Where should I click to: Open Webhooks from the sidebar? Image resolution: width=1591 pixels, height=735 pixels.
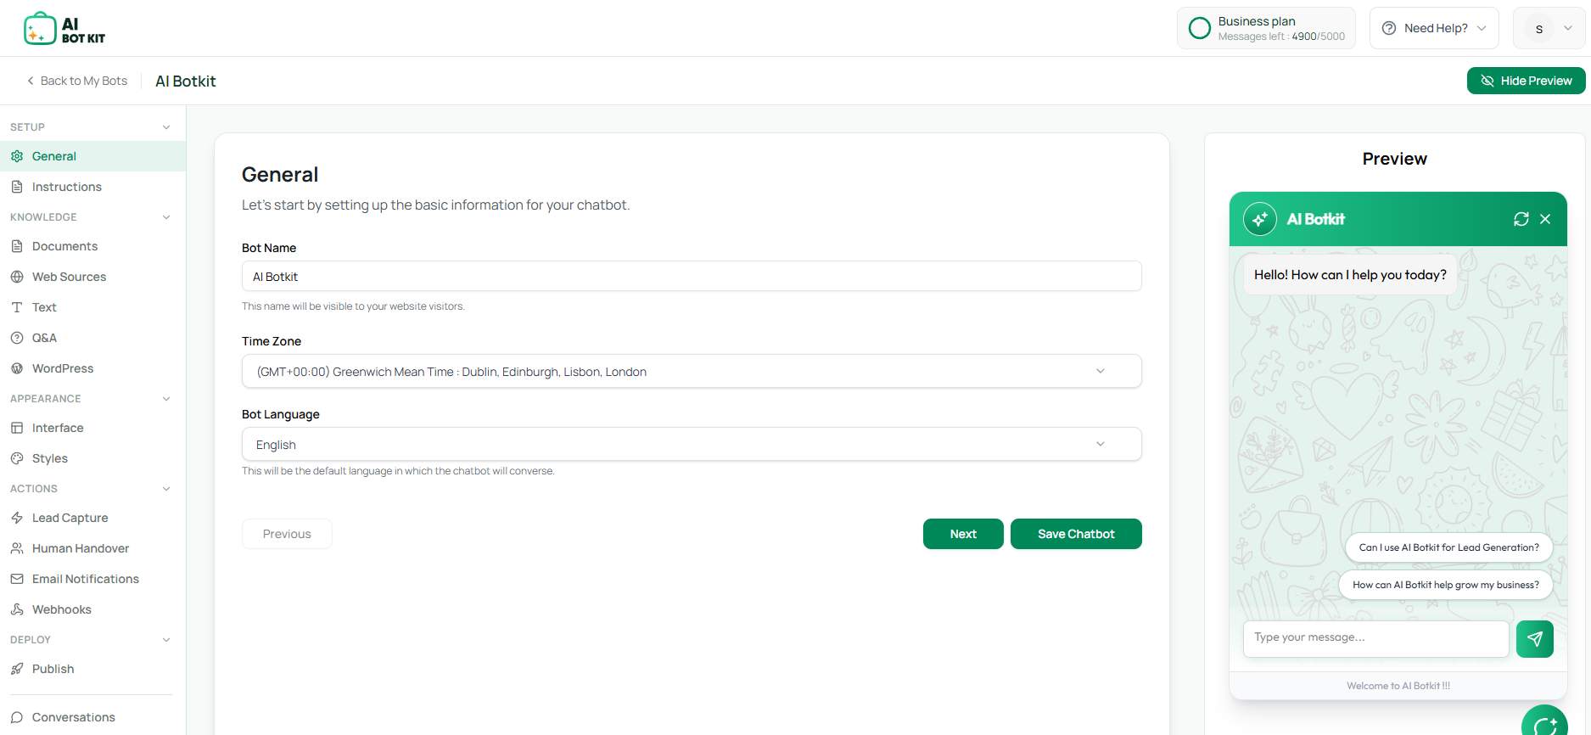[x=61, y=609]
